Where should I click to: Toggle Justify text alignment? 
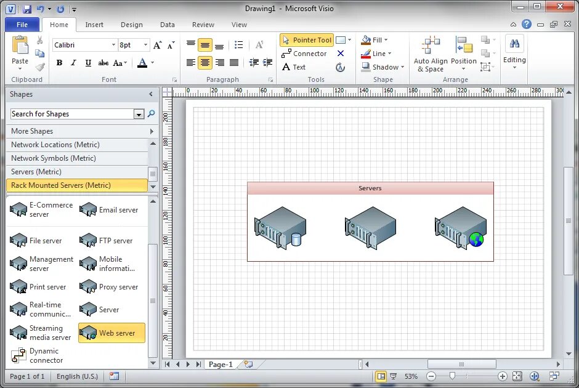(234, 62)
